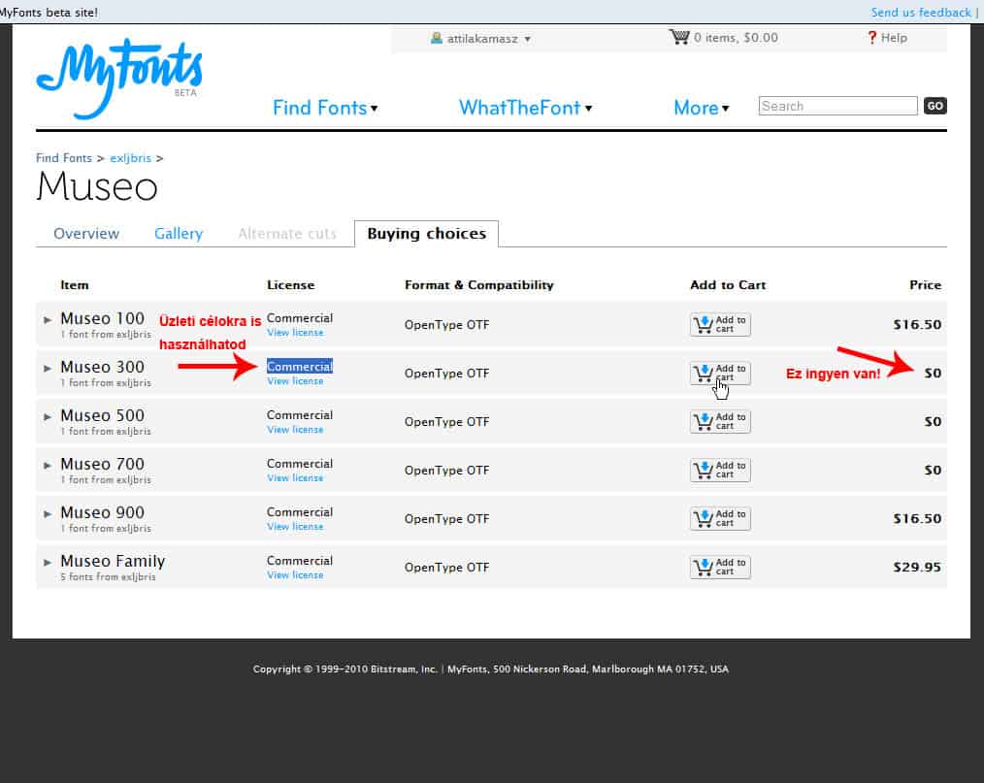The height and width of the screenshot is (783, 984).
Task: Open the Find Fonts dropdown menu
Action: [x=325, y=108]
